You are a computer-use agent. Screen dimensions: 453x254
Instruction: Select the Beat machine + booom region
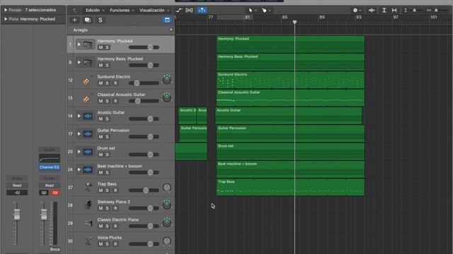click(290, 169)
